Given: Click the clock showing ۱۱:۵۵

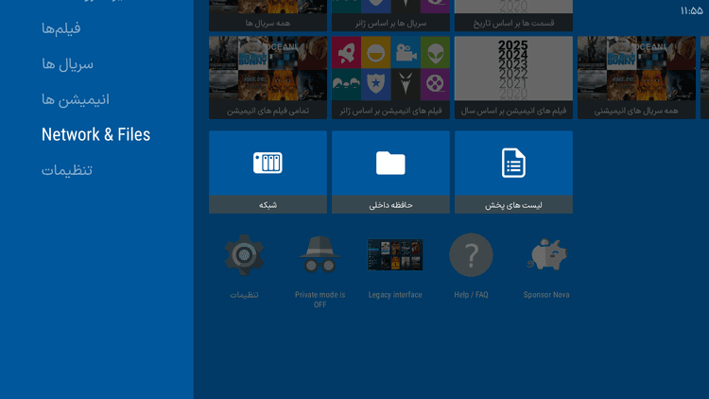Looking at the screenshot, I should coord(691,10).
